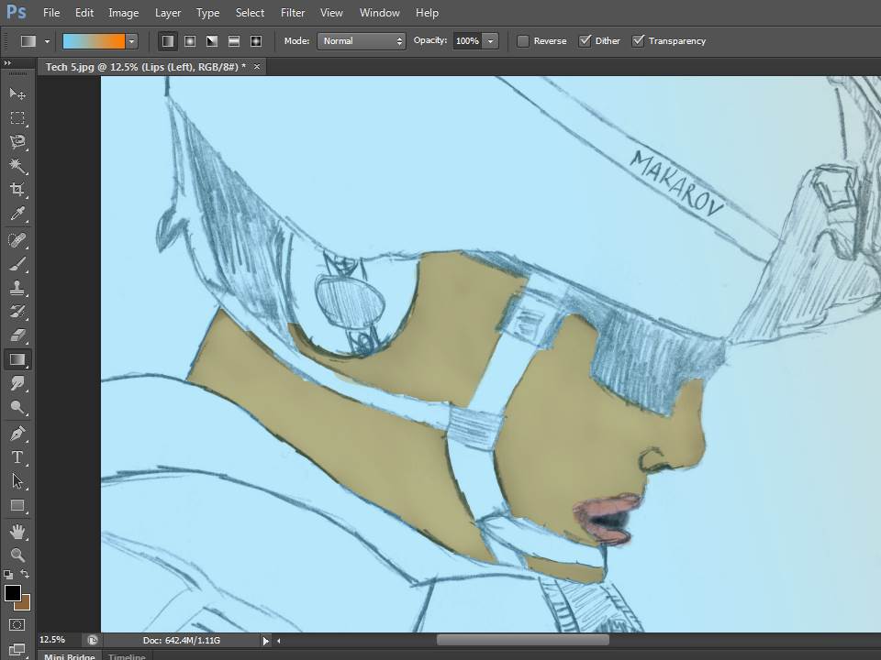Viewport: 881px width, 660px height.
Task: Select the Horizontal Type tool
Action: [x=17, y=456]
